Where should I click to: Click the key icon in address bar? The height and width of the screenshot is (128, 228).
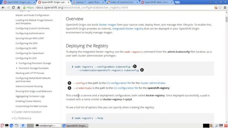[x=216, y=7]
